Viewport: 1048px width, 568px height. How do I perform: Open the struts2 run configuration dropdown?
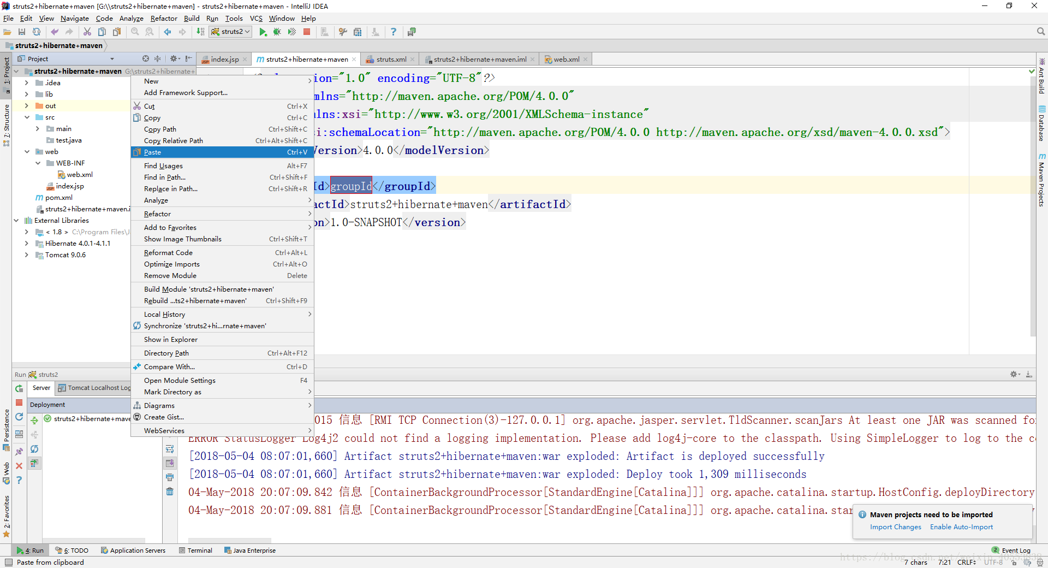231,32
